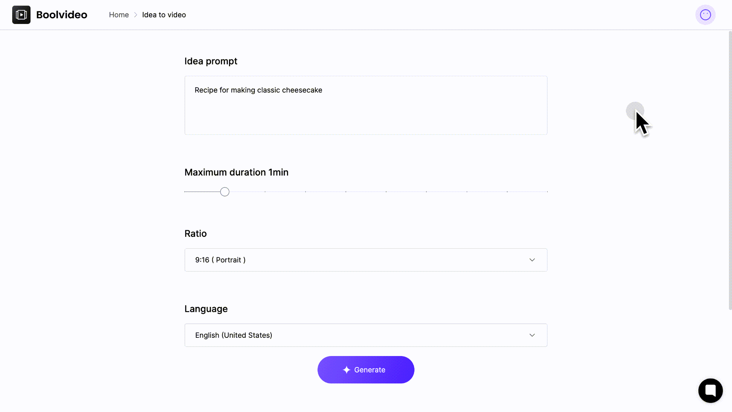Open the chat support bubble
732x412 pixels.
tap(710, 390)
